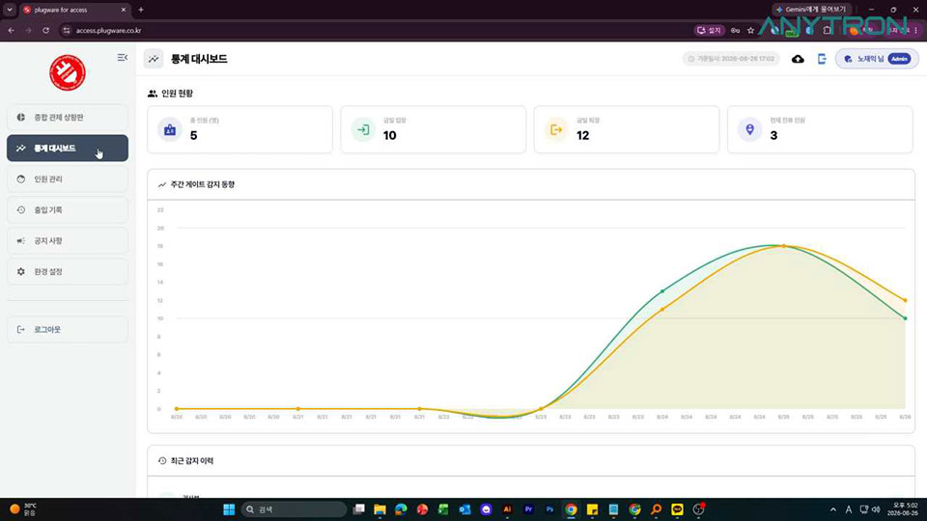Click the weather widget on taskbar
This screenshot has width=927, height=521.
click(23, 509)
